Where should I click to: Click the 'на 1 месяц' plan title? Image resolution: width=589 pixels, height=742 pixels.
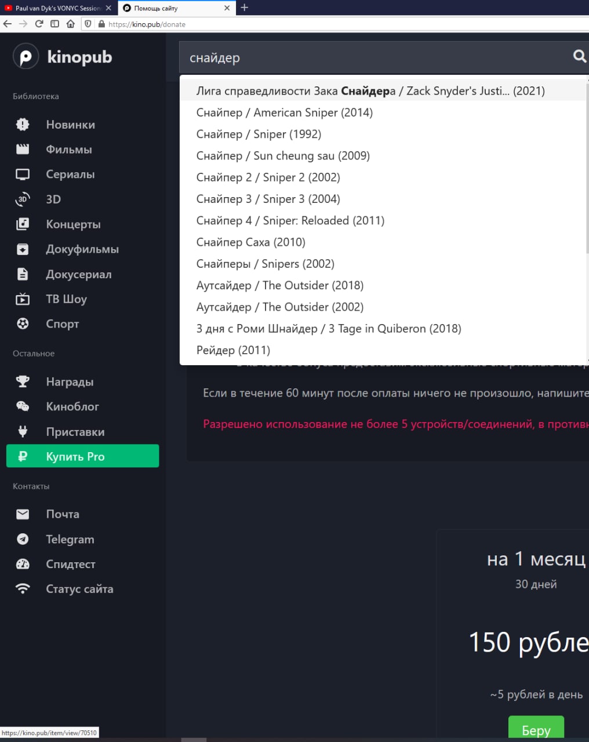(x=536, y=559)
